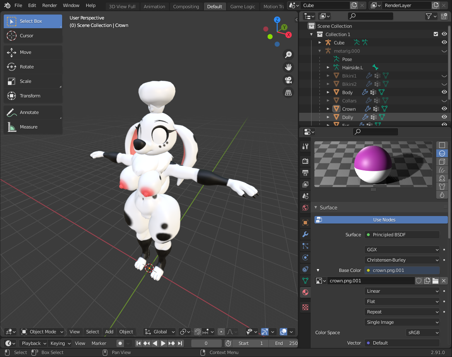Click the current frame number field
The image size is (452, 357).
206,343
